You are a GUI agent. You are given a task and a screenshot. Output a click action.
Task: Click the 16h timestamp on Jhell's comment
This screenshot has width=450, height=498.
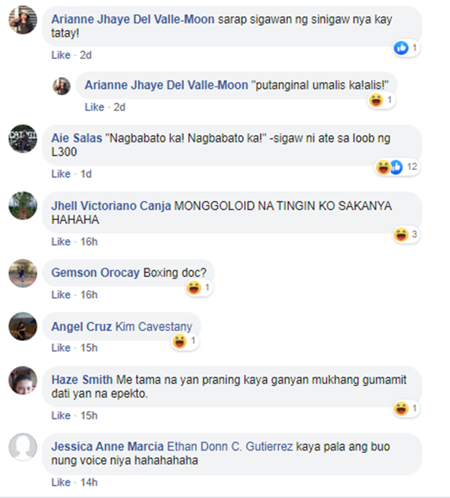pyautogui.click(x=89, y=242)
